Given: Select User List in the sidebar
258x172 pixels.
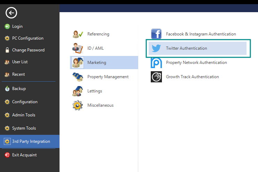Looking at the screenshot, I should click(20, 62).
